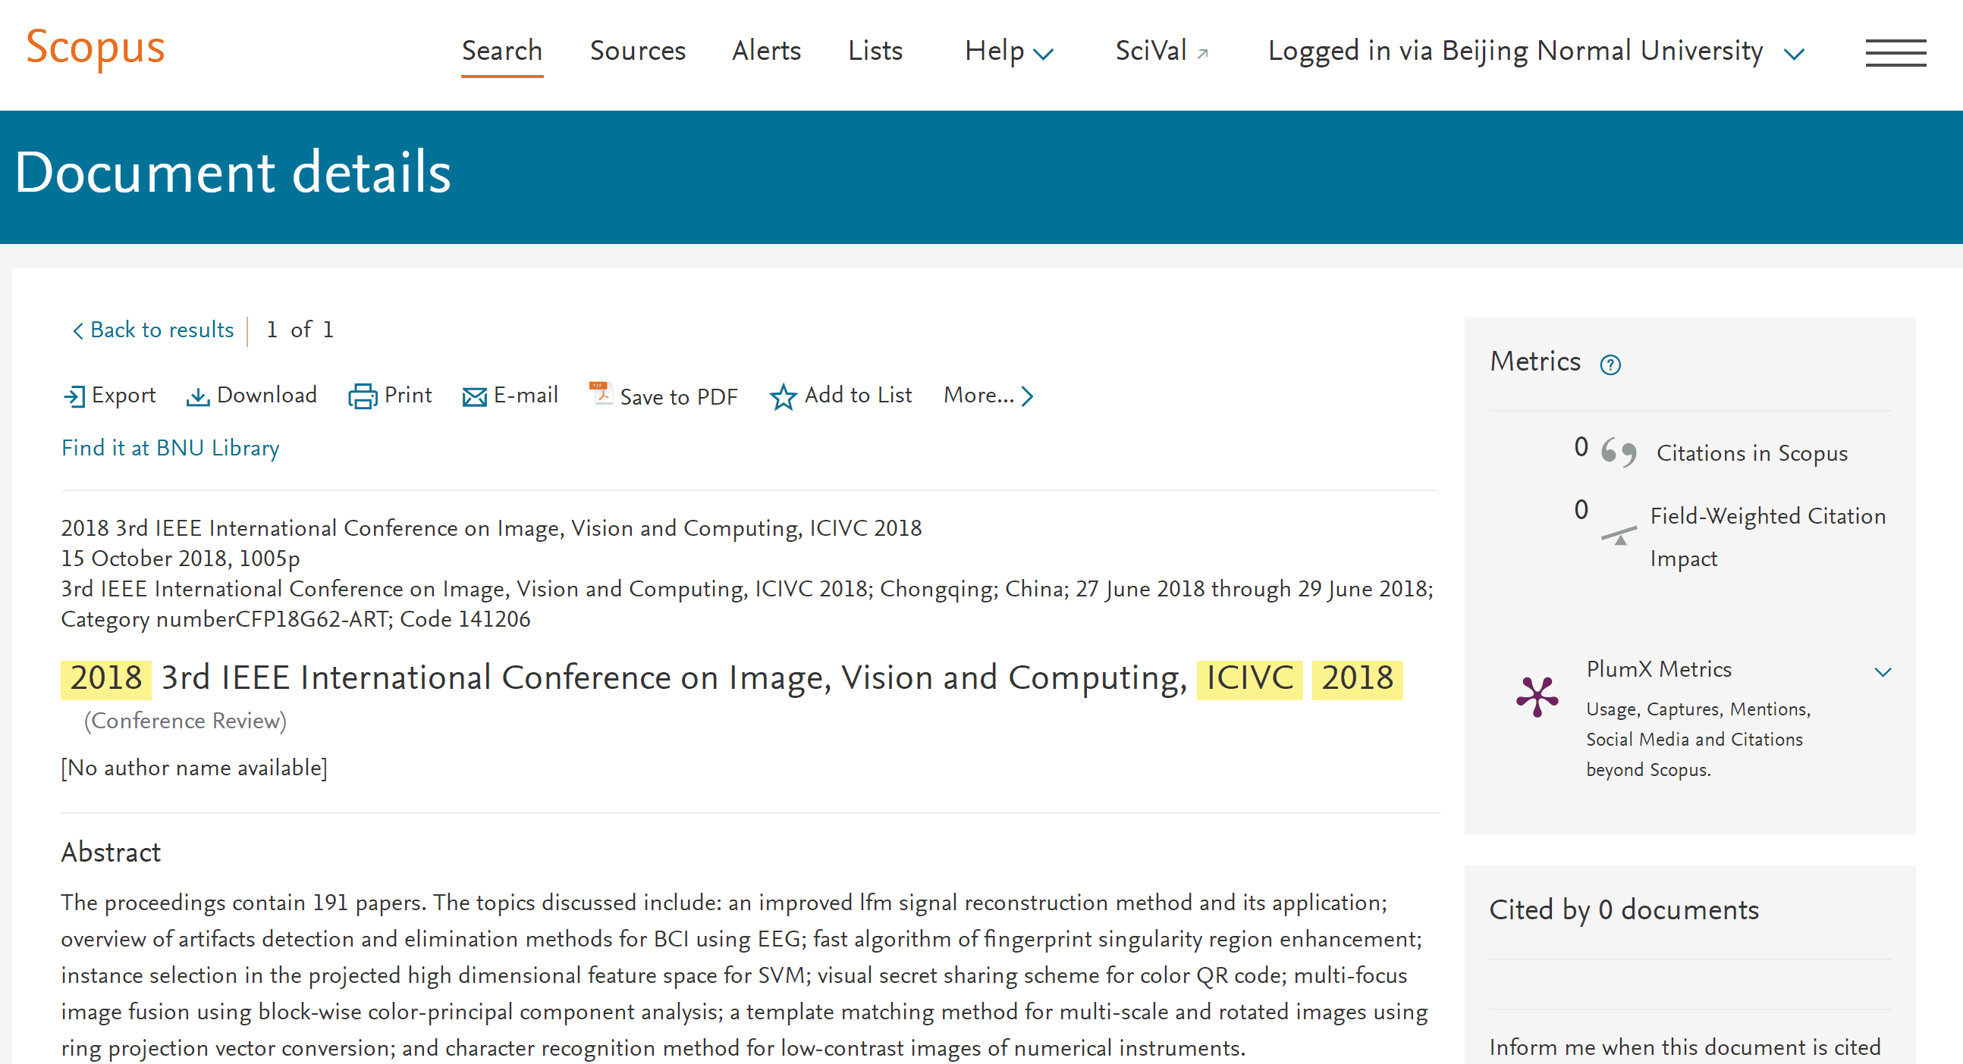Open Metrics help question mark icon

[1610, 365]
